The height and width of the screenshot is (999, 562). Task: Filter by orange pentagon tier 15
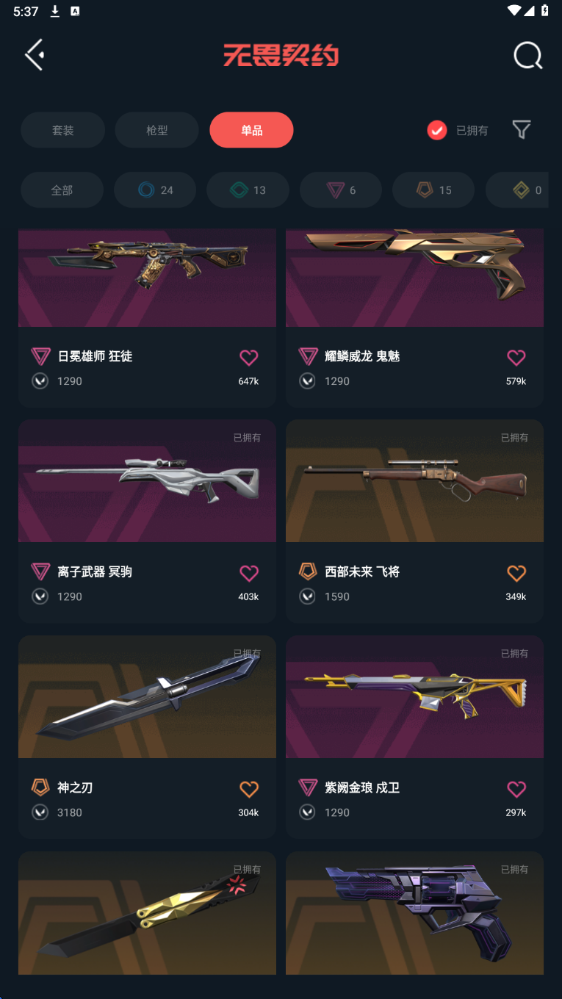433,190
